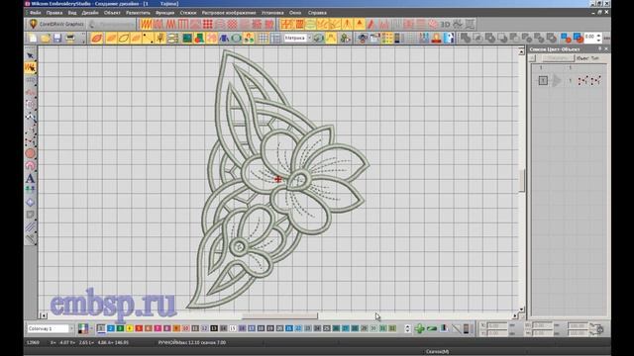Image resolution: width=634 pixels, height=356 pixels.
Task: Select the highlighted Reshape tool in left toolbar
Action: [x=31, y=67]
